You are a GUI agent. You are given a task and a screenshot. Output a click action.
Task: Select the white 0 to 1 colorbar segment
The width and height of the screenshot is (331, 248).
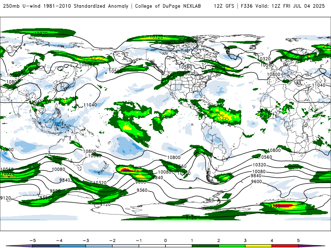coord(179,246)
